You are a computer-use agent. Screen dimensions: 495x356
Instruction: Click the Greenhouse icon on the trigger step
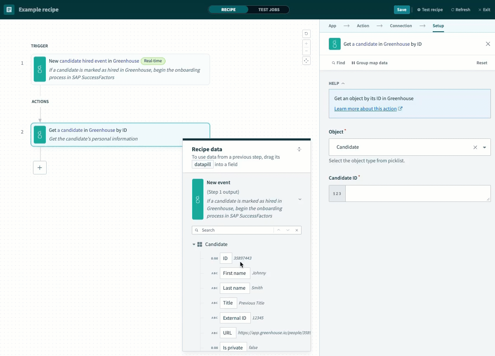tap(40, 69)
